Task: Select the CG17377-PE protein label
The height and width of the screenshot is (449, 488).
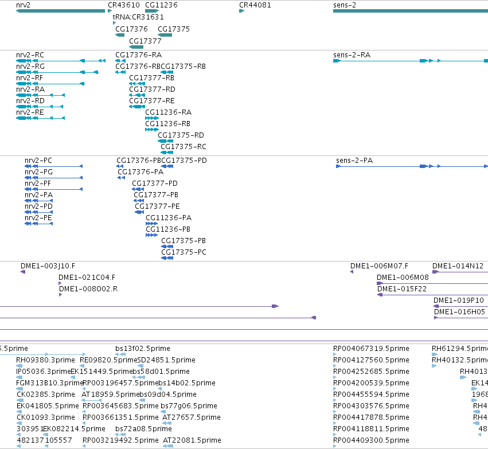Action: click(x=157, y=206)
